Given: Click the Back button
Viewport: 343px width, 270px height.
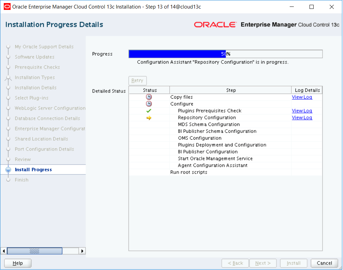Looking at the screenshot, I should click(x=235, y=263).
